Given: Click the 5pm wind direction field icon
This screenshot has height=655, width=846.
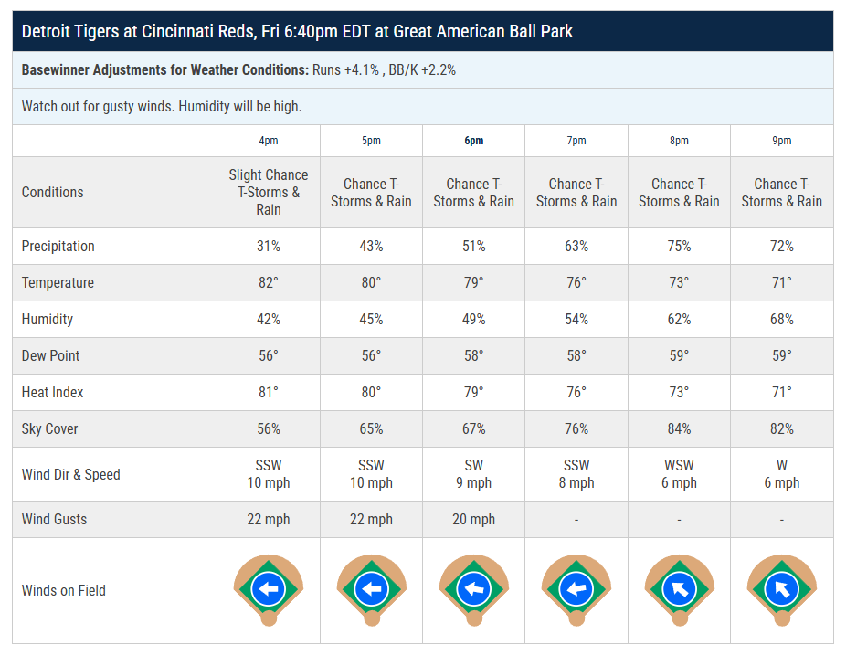Looking at the screenshot, I should coord(371,589).
